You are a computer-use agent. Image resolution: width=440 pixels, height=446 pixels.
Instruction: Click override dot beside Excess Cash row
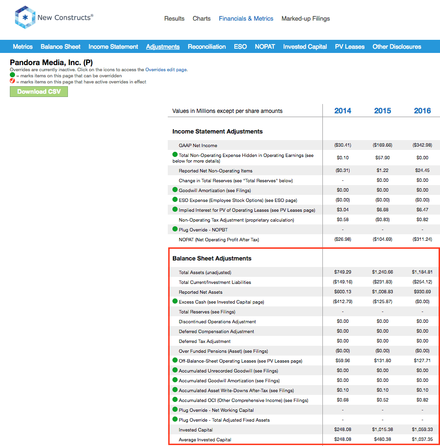click(175, 301)
